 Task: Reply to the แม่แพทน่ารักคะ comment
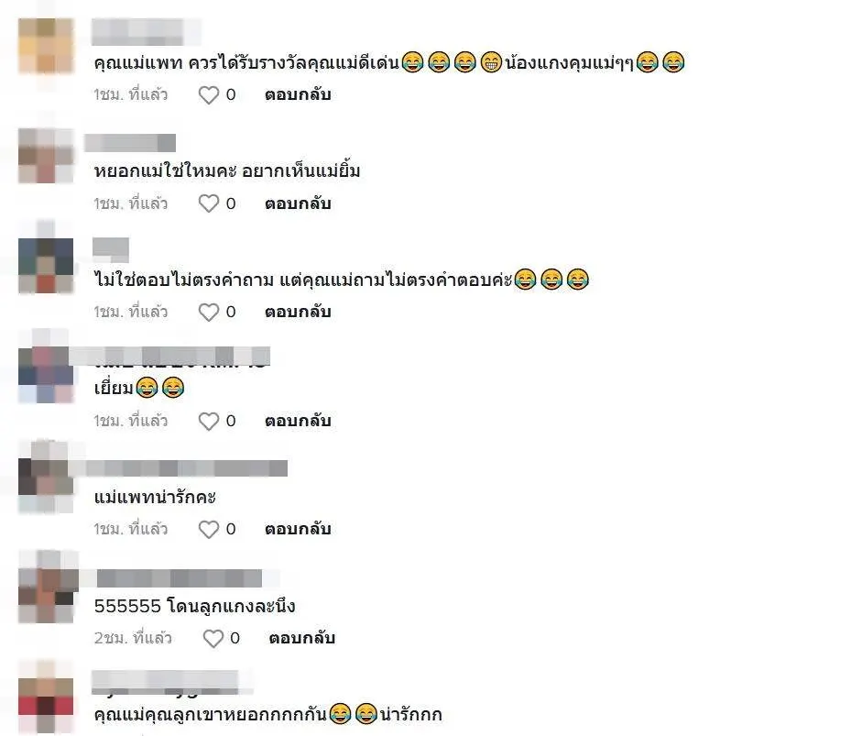click(x=298, y=529)
